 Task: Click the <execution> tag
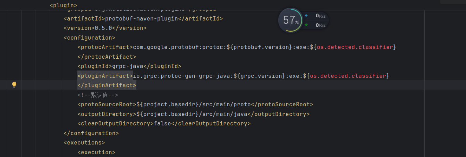coord(96,152)
